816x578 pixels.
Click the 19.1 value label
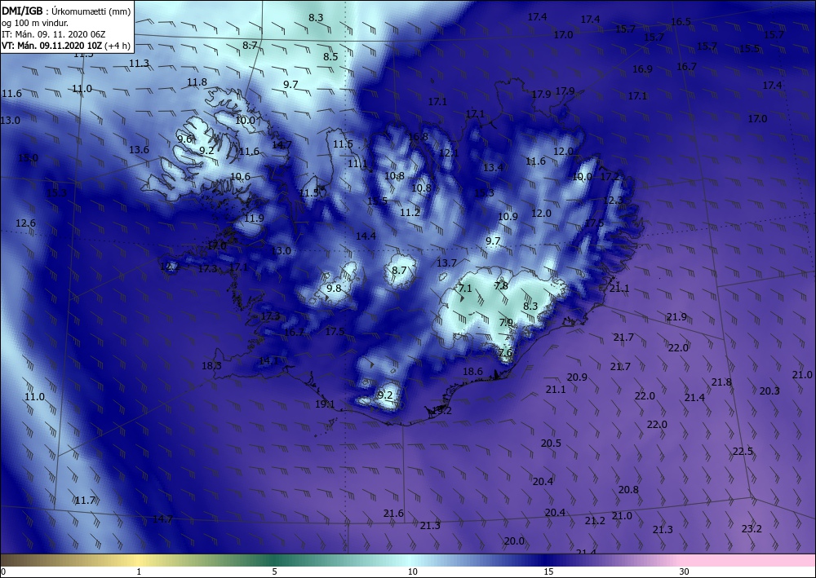(x=325, y=404)
